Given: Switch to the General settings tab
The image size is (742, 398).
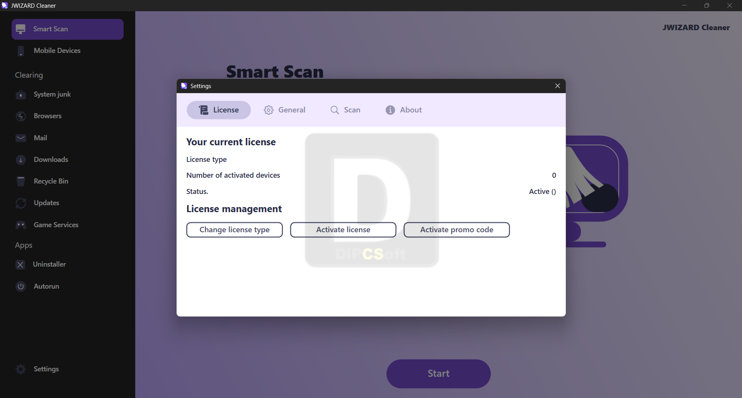Looking at the screenshot, I should (x=284, y=110).
